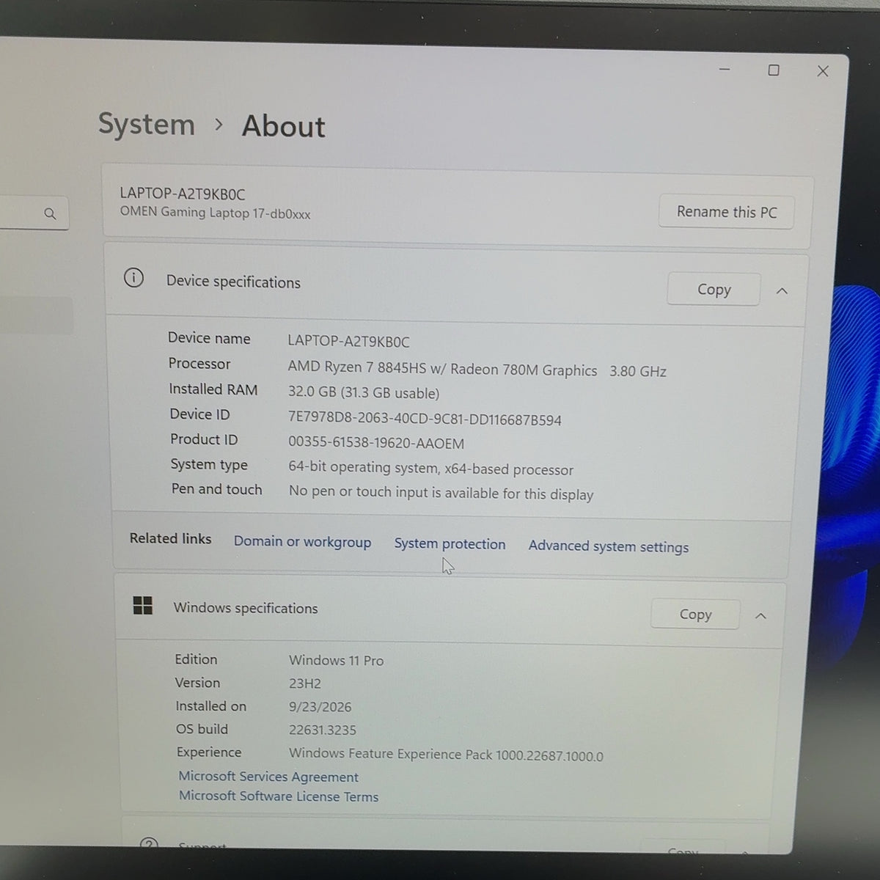Screen dimensions: 880x880
Task: Select the Product ID value 00355-61538-19620-AAOEM
Action: [x=376, y=443]
